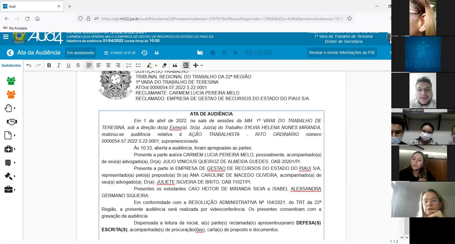This screenshot has height=244, width=455.
Task: Select the man in white shirt video tile
Action: (x=423, y=91)
